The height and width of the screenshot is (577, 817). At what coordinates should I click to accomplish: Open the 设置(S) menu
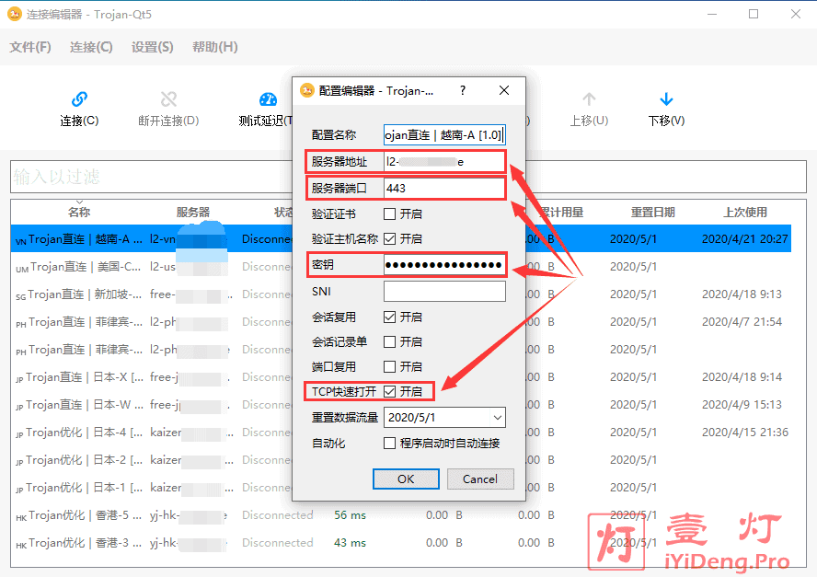(152, 47)
